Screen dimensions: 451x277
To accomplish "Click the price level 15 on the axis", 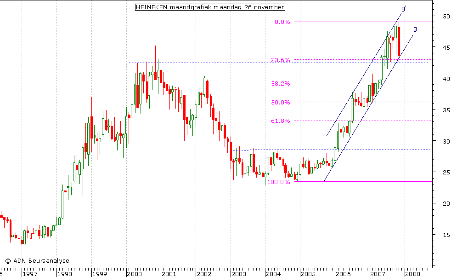I will tap(446, 235).
